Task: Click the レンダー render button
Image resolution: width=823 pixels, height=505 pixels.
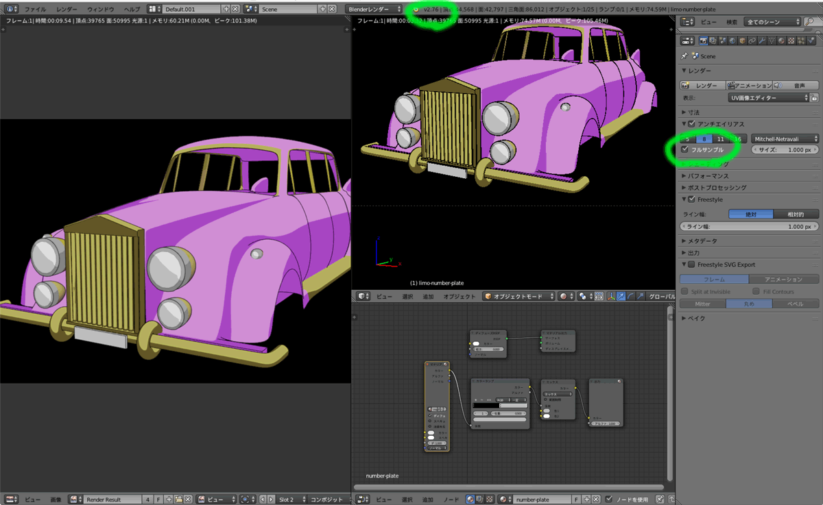Action: pos(702,86)
